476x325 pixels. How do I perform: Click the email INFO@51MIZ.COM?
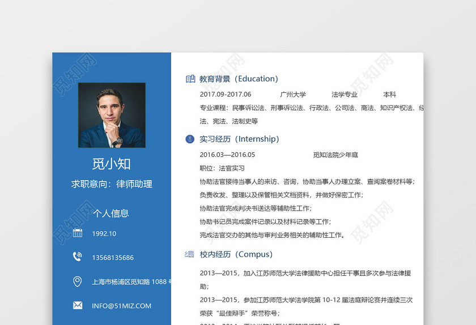(121, 306)
